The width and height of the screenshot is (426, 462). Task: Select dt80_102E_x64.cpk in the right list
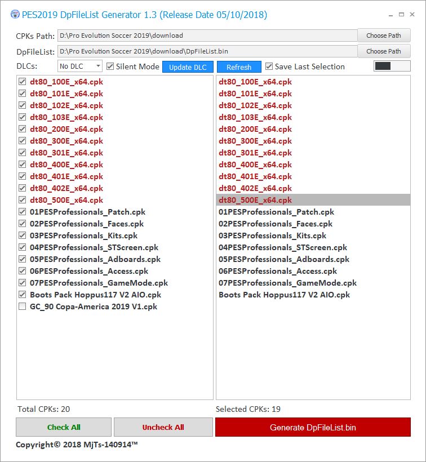313,105
